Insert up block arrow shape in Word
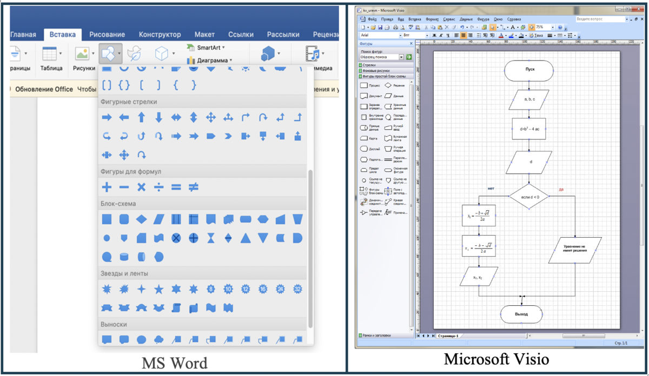Screen dimensions: 649x376 [x=141, y=117]
